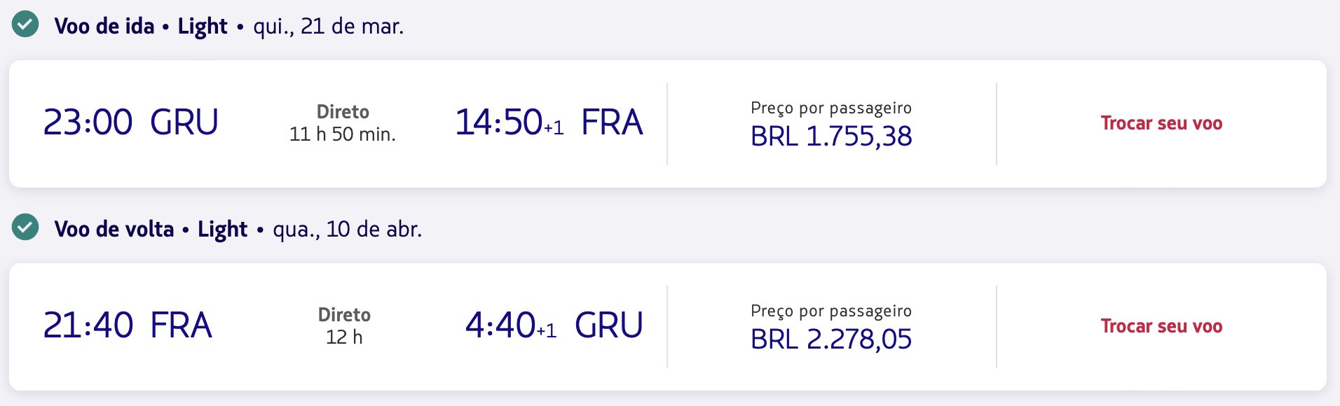Click the BRL 1.755,38 price
This screenshot has width=1340, height=406.
[831, 136]
